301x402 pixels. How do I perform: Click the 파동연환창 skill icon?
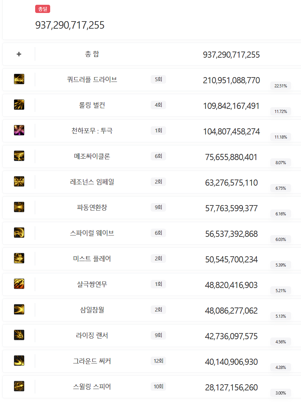[19, 207]
